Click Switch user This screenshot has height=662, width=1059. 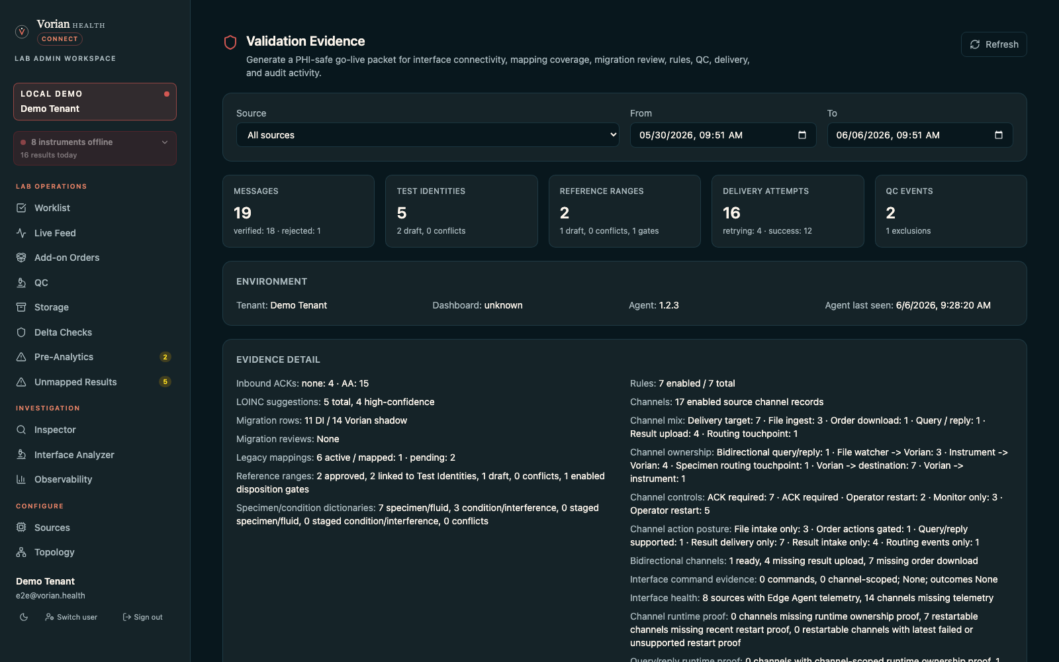click(71, 617)
